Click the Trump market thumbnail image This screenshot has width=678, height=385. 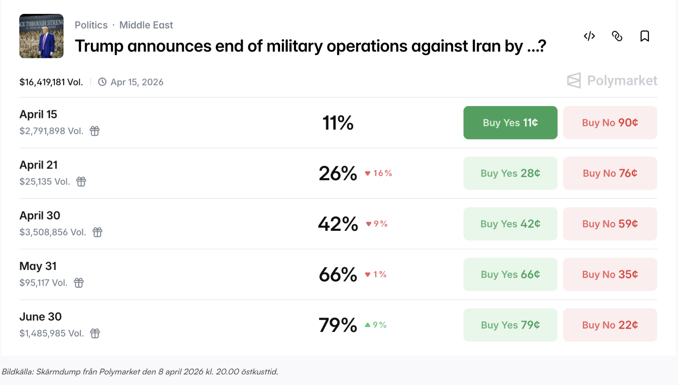coord(41,36)
